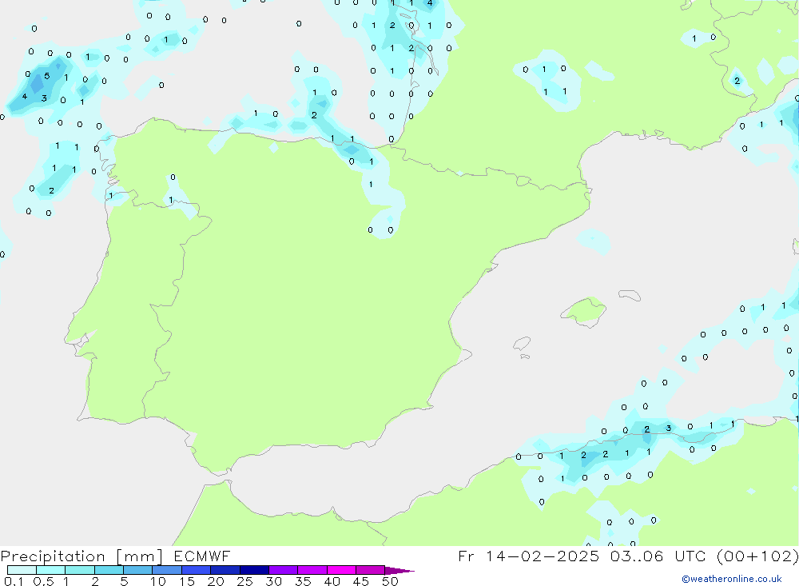Select the 10–15 mm blue legend swatch
The image size is (799, 586).
click(167, 570)
